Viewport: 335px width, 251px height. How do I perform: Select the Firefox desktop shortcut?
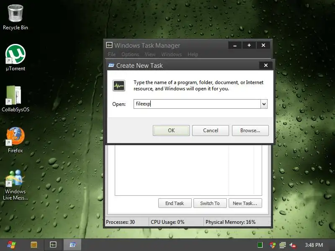[15, 140]
